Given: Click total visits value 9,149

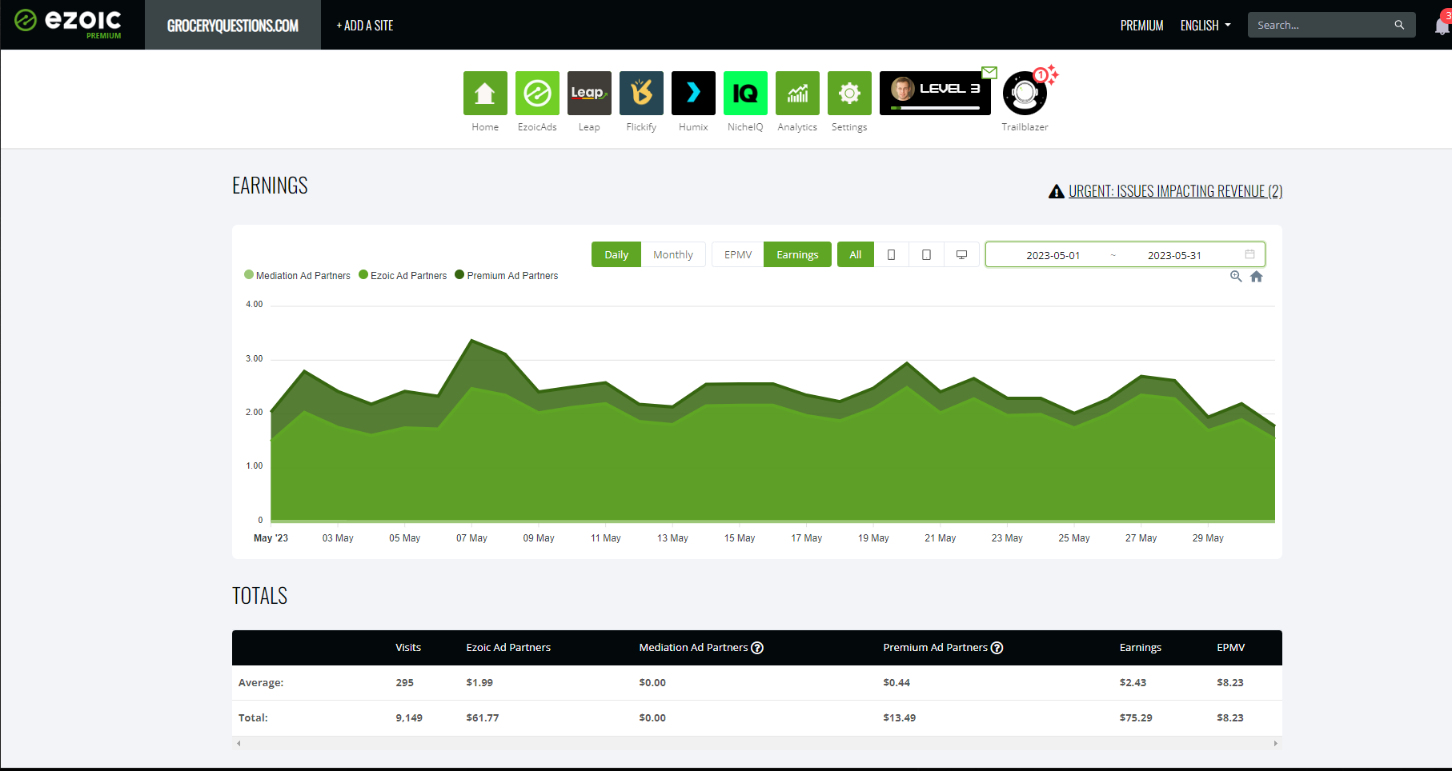Looking at the screenshot, I should point(409,718).
